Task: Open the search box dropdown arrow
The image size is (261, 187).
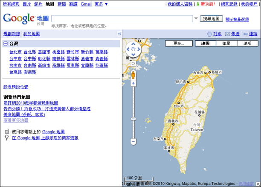Action: tap(196, 18)
